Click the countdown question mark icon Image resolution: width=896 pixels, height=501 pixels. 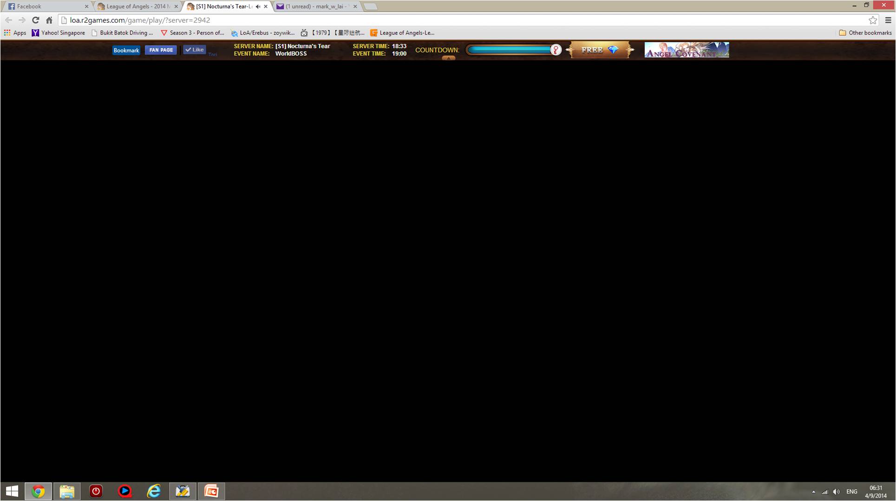tap(556, 50)
